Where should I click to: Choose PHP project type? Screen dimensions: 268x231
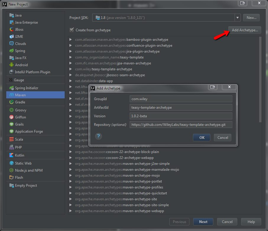click(35, 147)
